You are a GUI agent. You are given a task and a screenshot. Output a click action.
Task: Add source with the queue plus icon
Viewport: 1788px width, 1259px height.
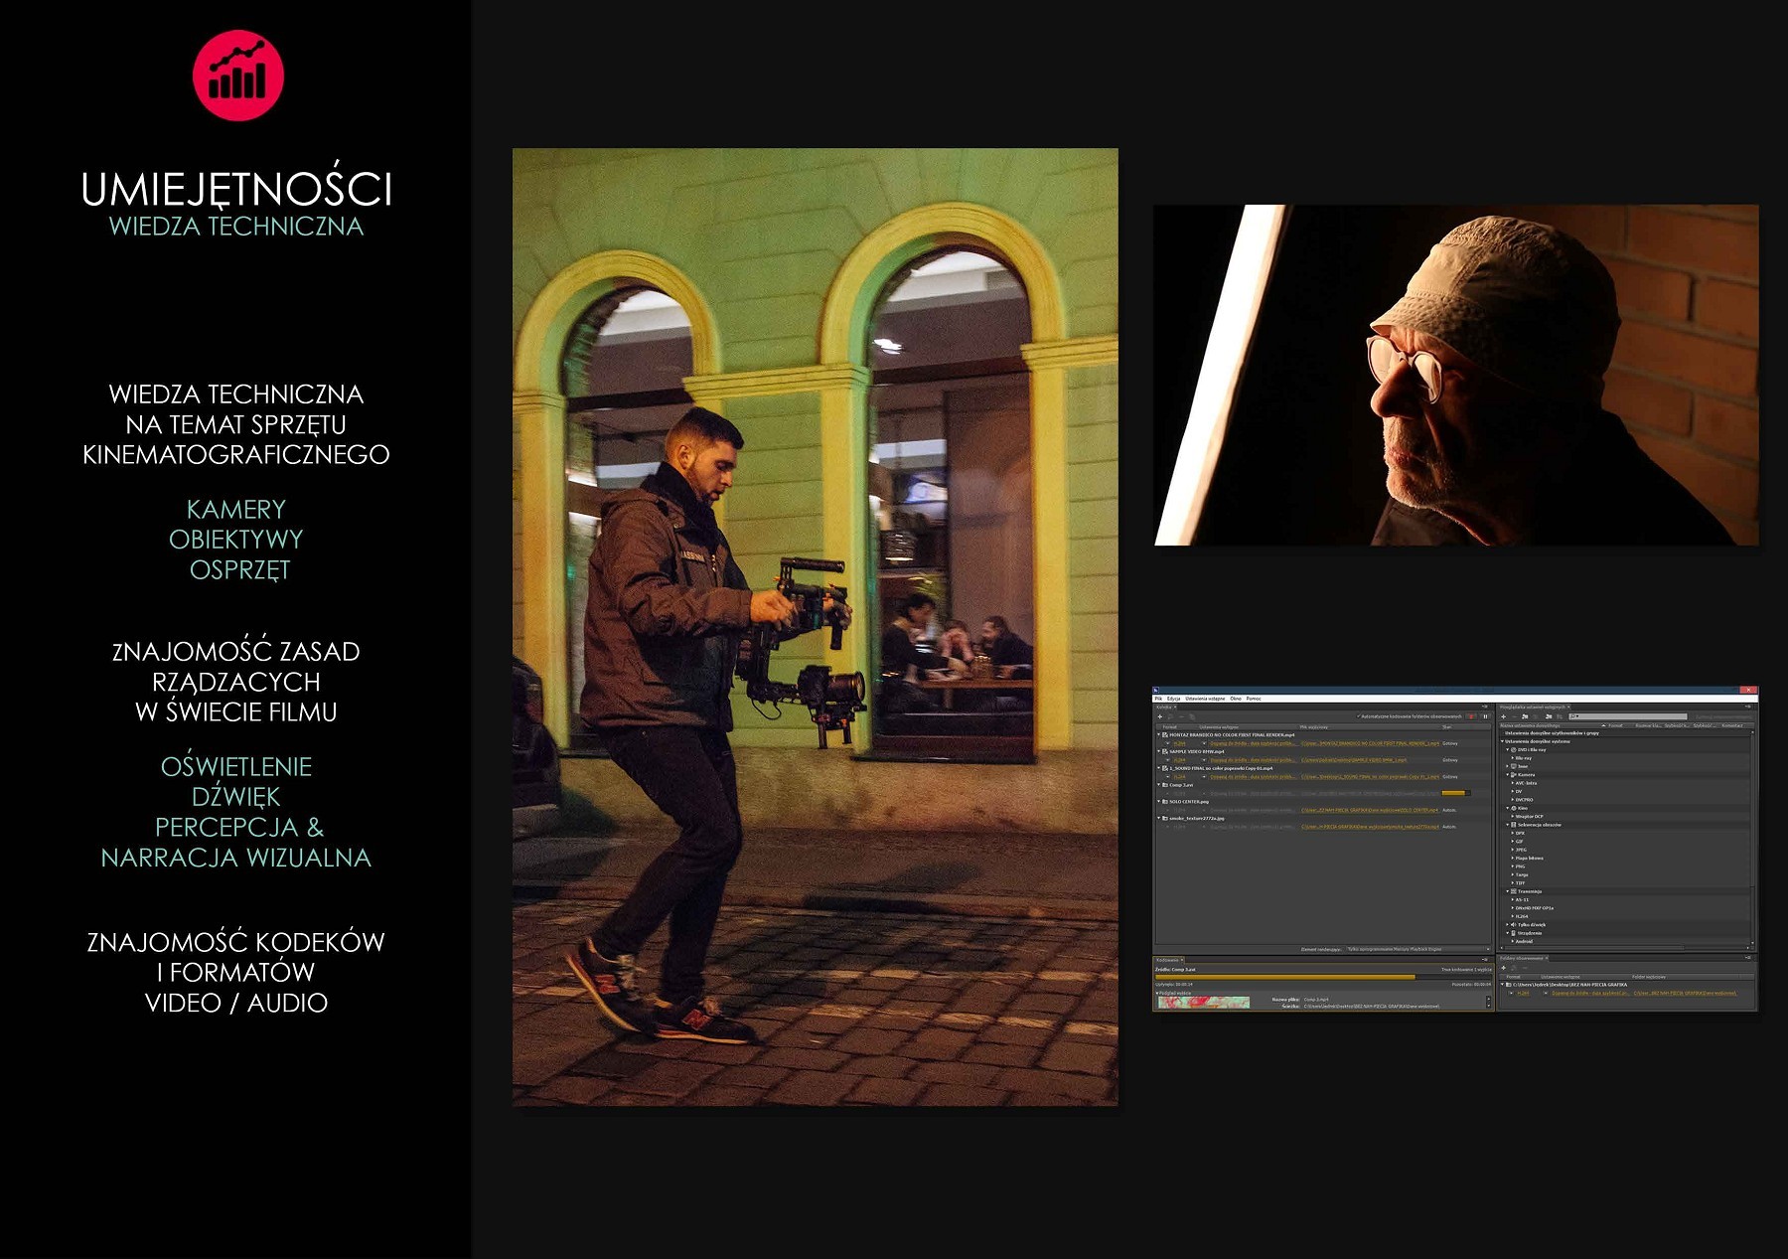(1159, 716)
